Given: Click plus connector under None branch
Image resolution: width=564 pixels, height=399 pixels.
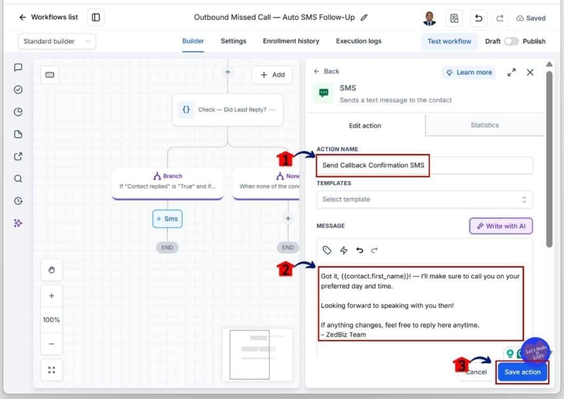Looking at the screenshot, I should coord(288,218).
